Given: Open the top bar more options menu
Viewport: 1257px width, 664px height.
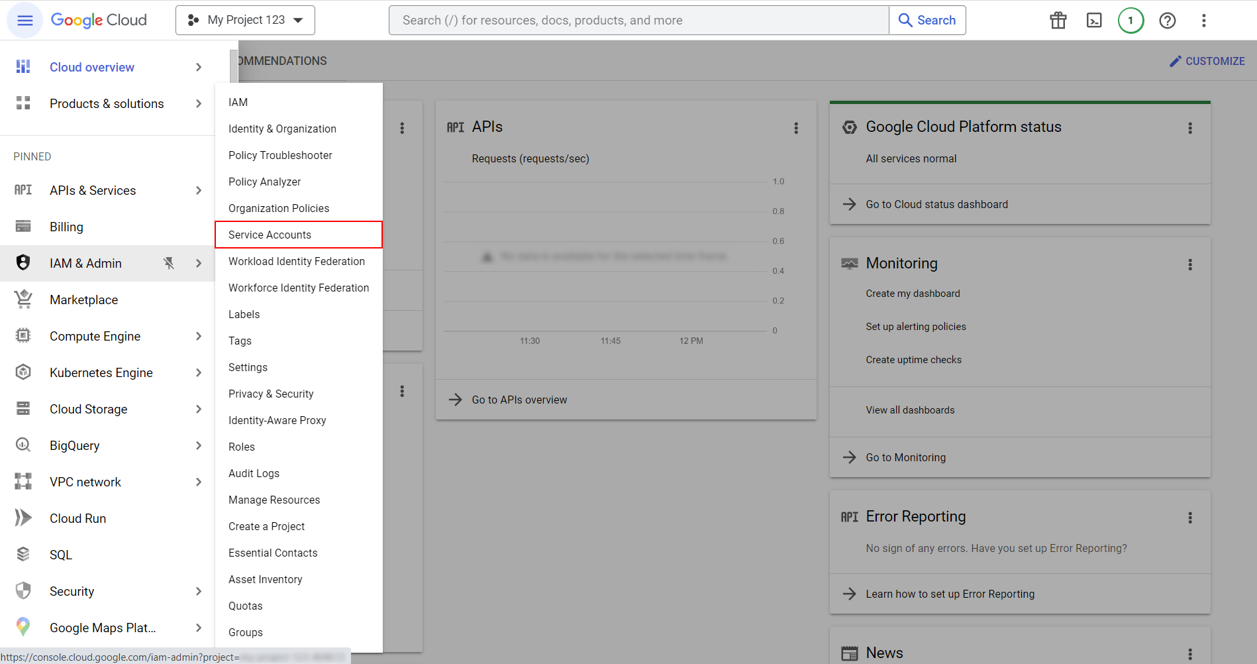Looking at the screenshot, I should point(1204,21).
